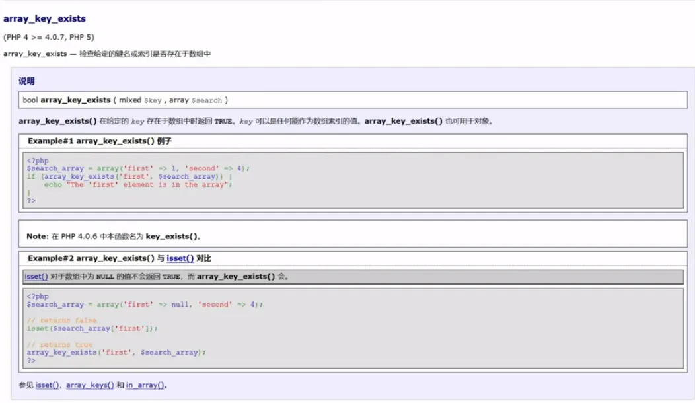This screenshot has width=695, height=403.
Task: Click the short description 检查给定的键名或索引
Action: tap(145, 54)
